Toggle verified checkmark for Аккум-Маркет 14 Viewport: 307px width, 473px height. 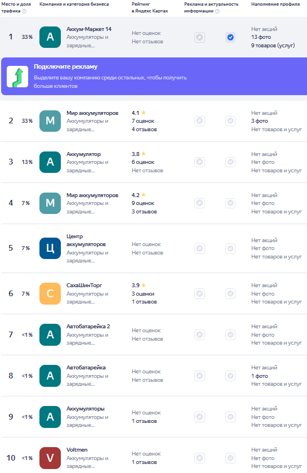(x=230, y=37)
